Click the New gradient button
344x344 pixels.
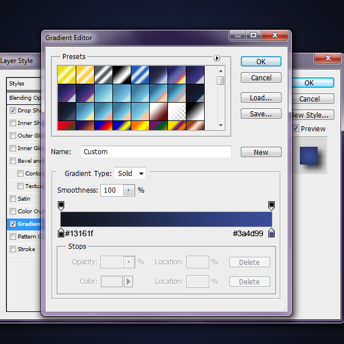(x=261, y=152)
